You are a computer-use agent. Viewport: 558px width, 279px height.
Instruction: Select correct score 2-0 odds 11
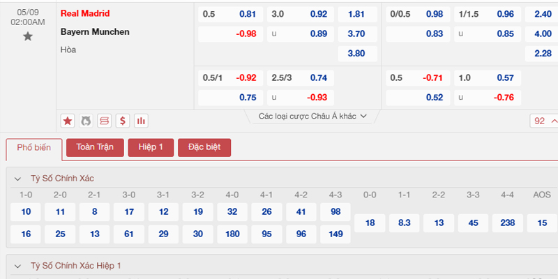click(x=60, y=212)
